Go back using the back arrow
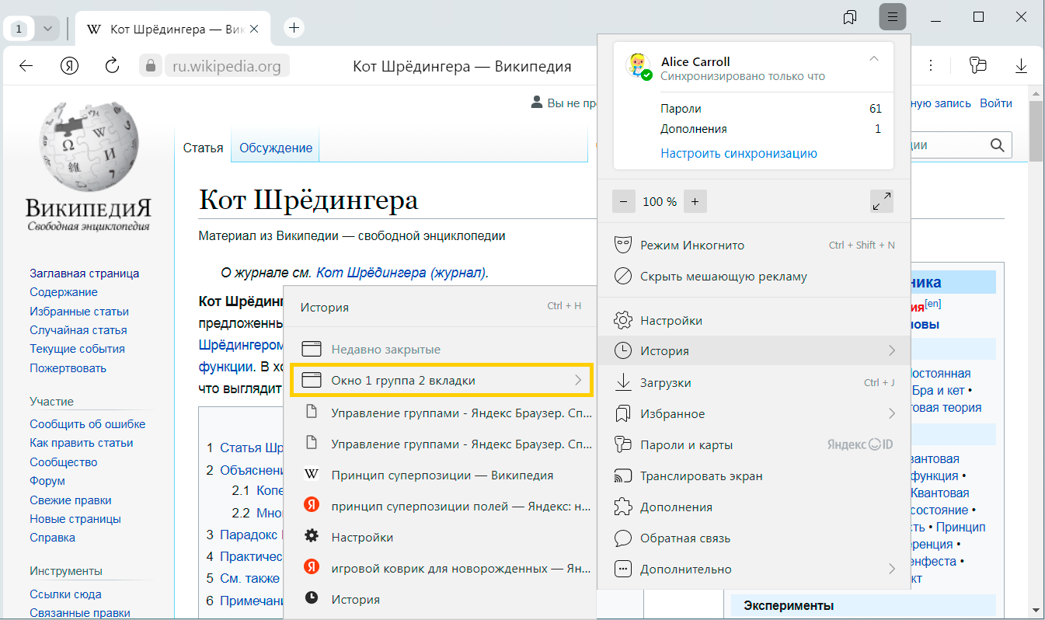The height and width of the screenshot is (620, 1045). click(x=26, y=66)
